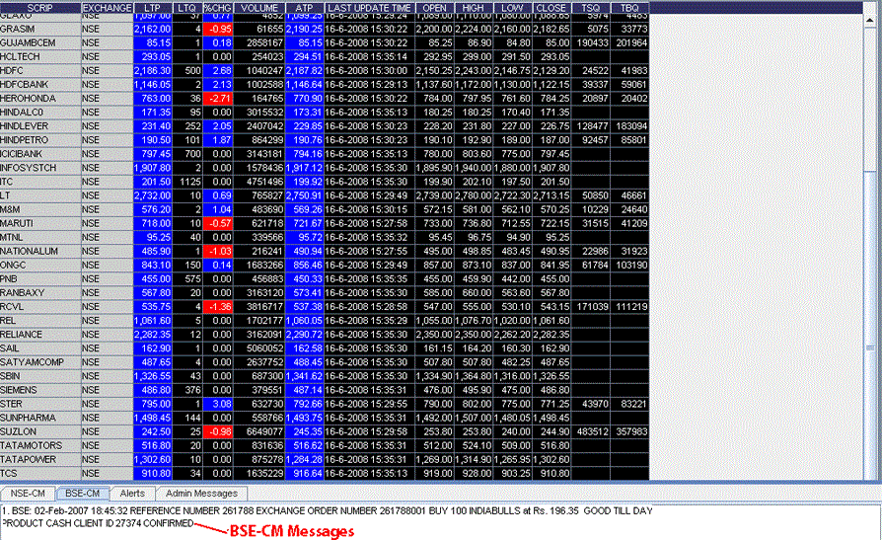Viewport: 882px width, 540px height.
Task: Click the VOLUME column header
Action: click(x=259, y=7)
